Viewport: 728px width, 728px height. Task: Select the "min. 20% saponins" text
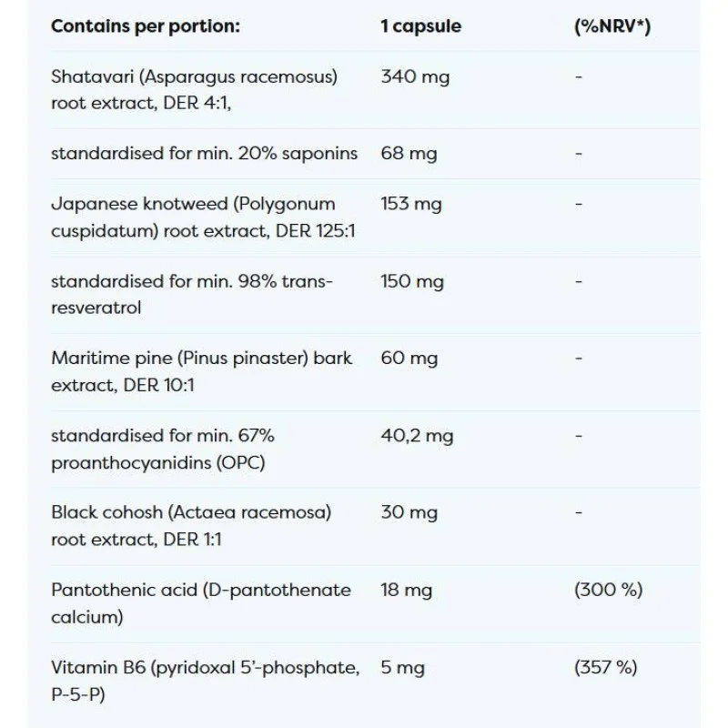204,154
